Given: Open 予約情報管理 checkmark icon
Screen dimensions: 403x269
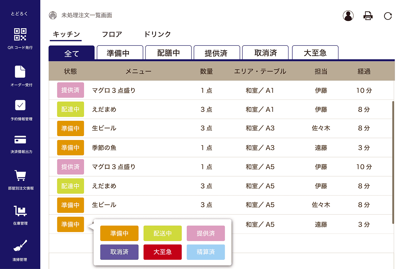Looking at the screenshot, I should tap(20, 105).
